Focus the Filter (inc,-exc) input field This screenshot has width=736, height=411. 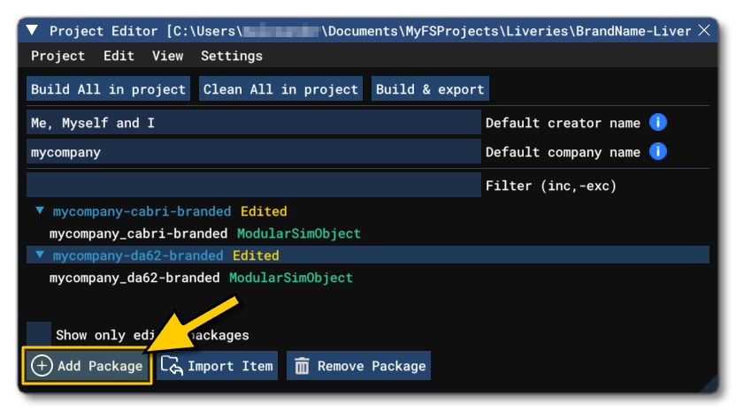253,186
